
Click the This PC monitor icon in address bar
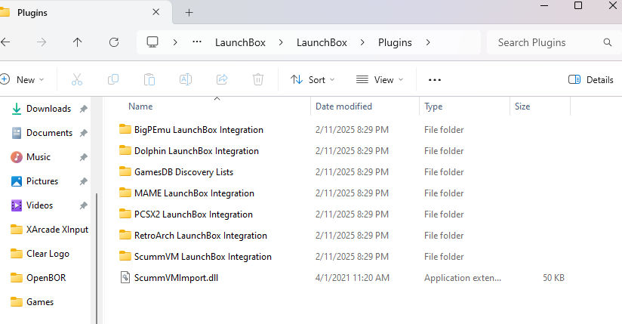pyautogui.click(x=152, y=42)
